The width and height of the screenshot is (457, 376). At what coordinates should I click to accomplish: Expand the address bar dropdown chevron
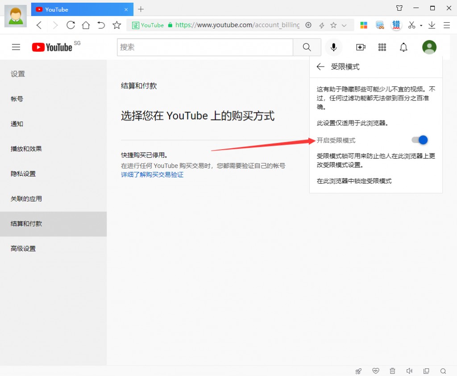click(x=344, y=25)
